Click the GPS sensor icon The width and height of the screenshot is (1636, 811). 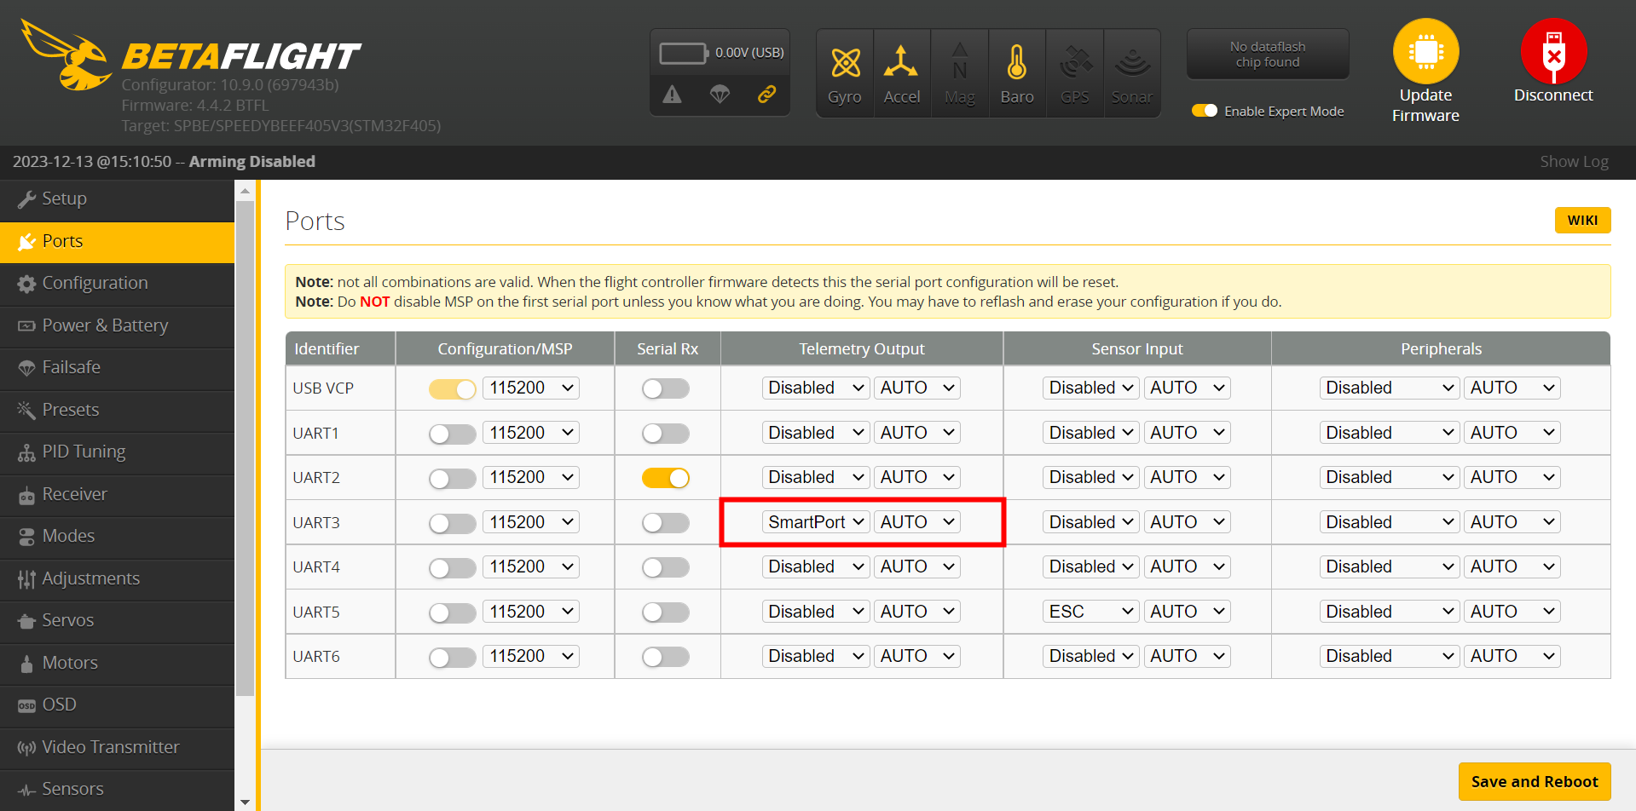(x=1075, y=73)
